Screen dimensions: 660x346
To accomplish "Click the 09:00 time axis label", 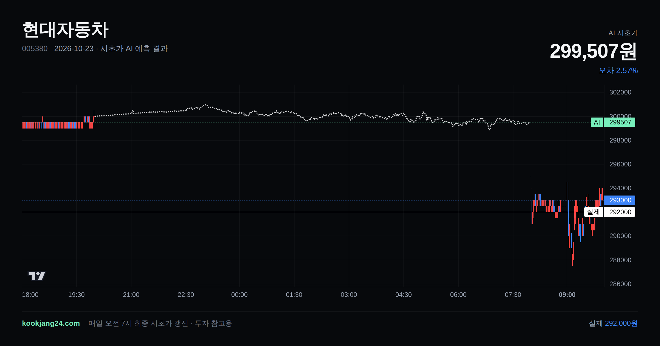I will (x=567, y=295).
